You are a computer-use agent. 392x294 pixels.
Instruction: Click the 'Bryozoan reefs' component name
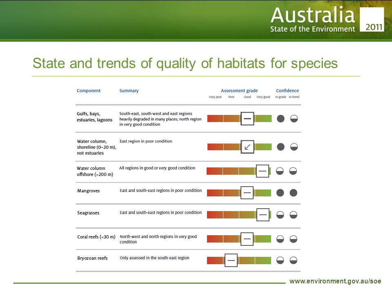point(92,258)
